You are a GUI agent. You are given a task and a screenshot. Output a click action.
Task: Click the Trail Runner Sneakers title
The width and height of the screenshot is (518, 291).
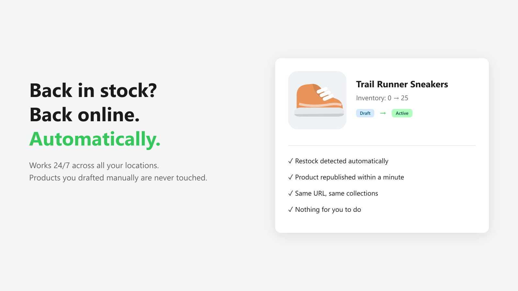pos(402,84)
